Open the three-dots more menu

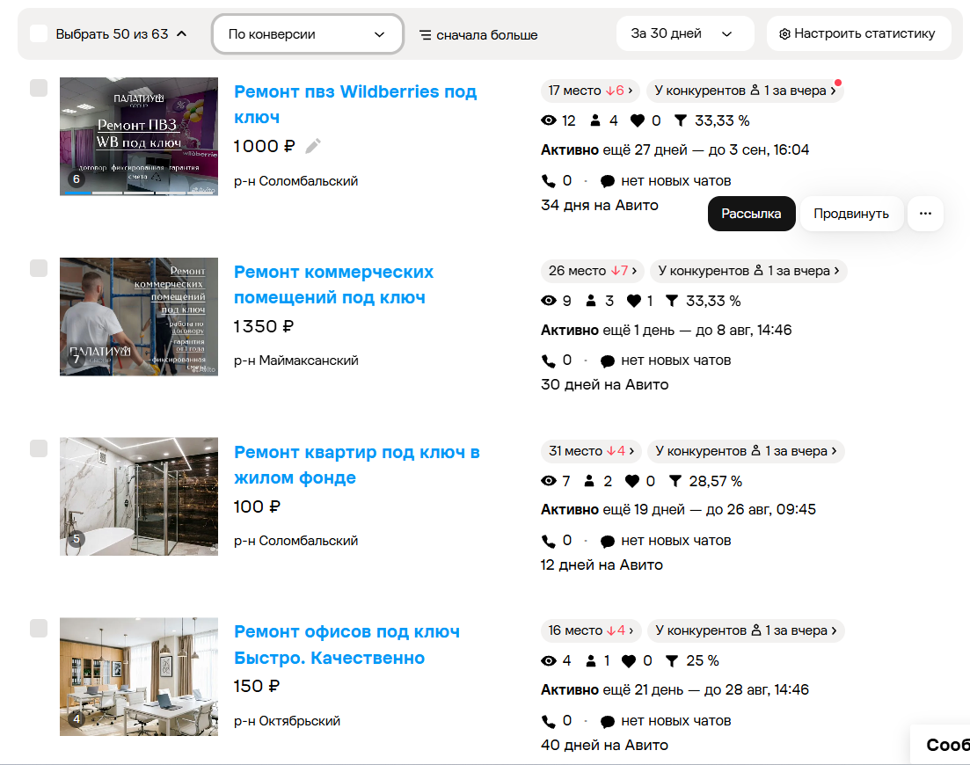pyautogui.click(x=925, y=214)
